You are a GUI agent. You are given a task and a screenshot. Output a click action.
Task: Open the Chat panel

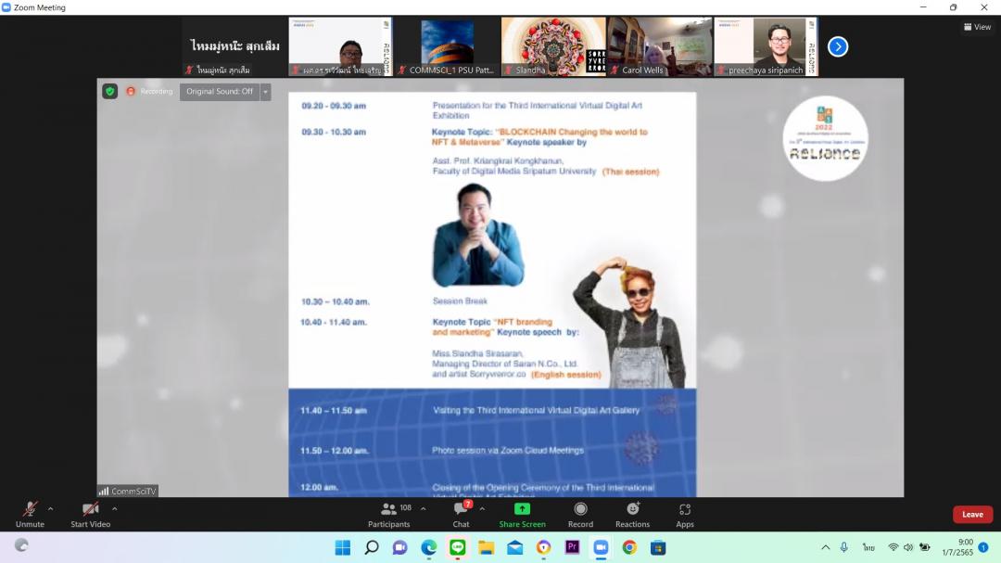coord(461,510)
